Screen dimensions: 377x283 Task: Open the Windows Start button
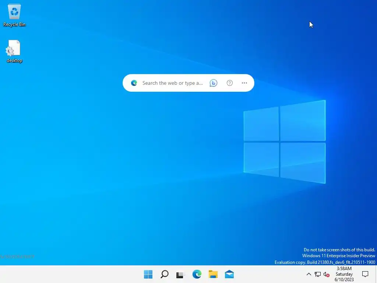[x=148, y=274]
